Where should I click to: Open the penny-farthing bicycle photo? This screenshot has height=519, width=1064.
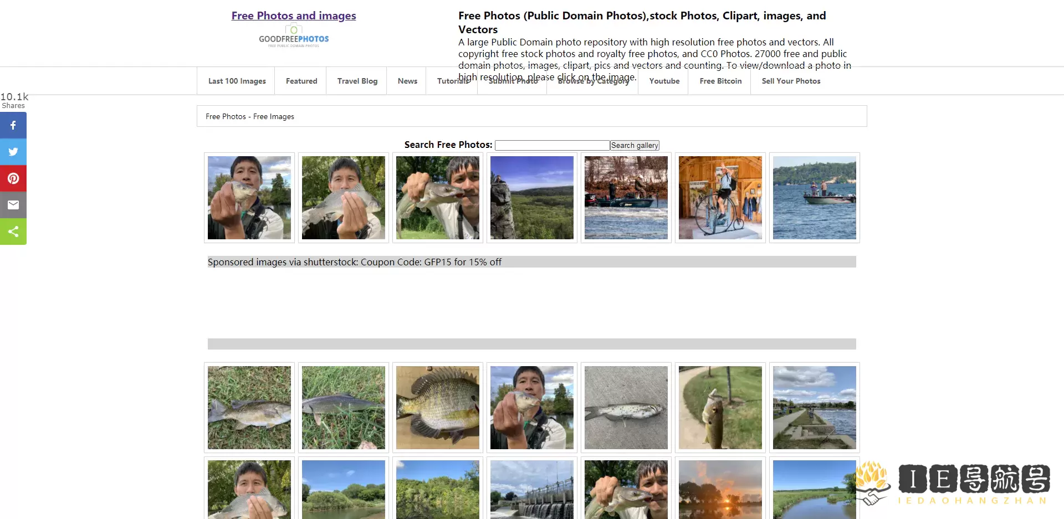coord(720,198)
